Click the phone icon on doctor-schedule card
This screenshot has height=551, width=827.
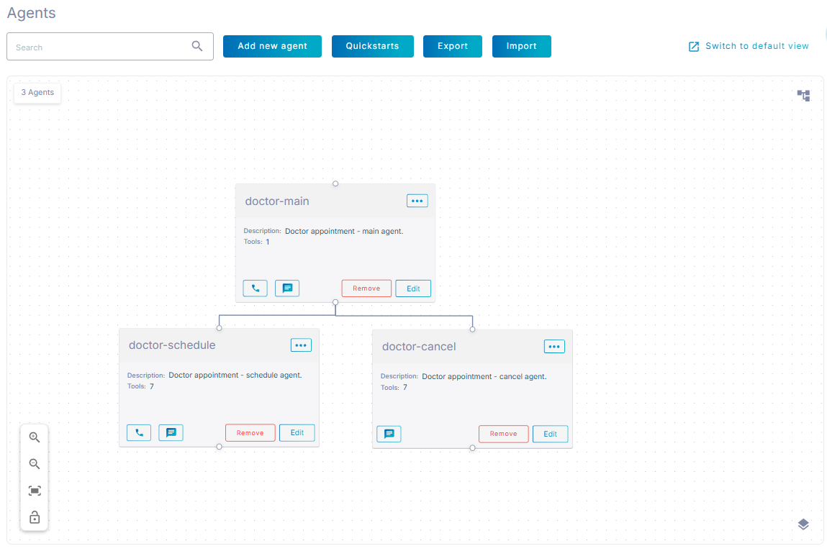click(139, 432)
